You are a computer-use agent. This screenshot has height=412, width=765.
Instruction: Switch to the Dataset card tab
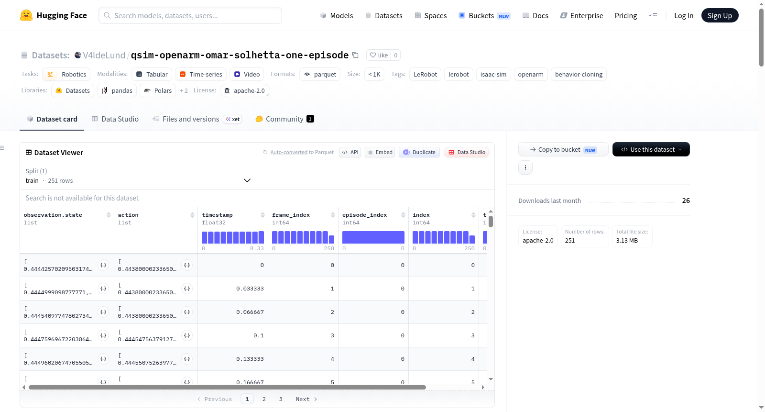click(52, 119)
